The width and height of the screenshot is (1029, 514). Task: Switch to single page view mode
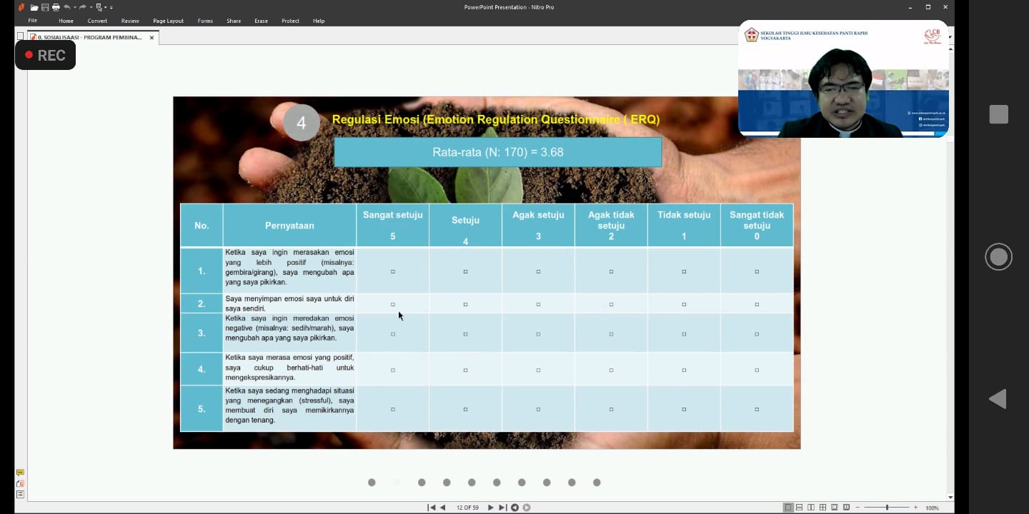(788, 508)
